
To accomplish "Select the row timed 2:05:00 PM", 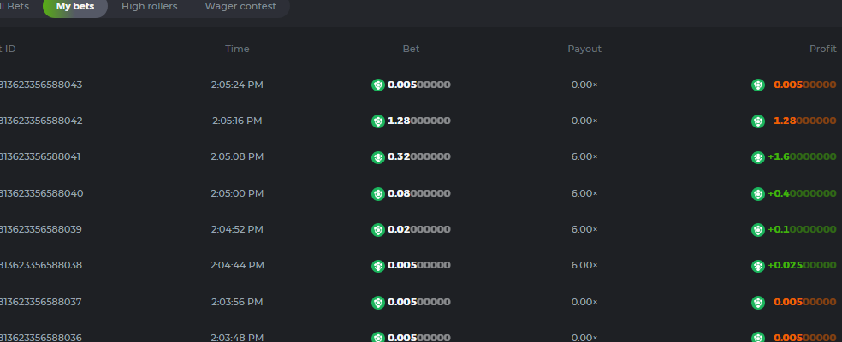I will point(237,193).
